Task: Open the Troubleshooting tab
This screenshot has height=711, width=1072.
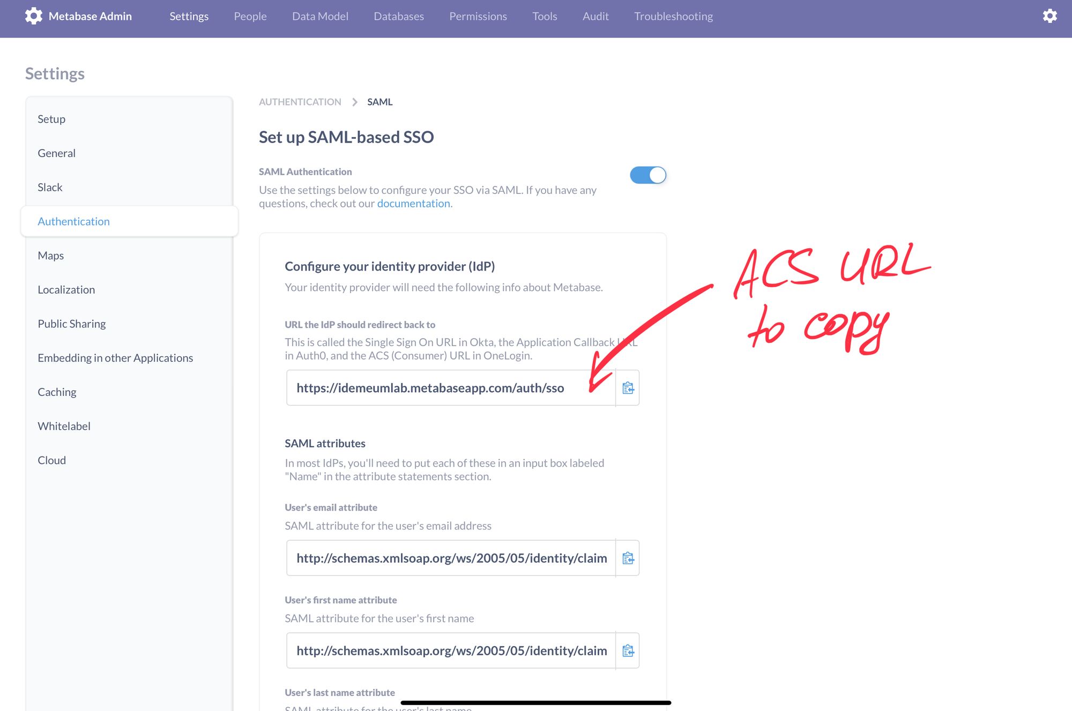Action: point(673,16)
